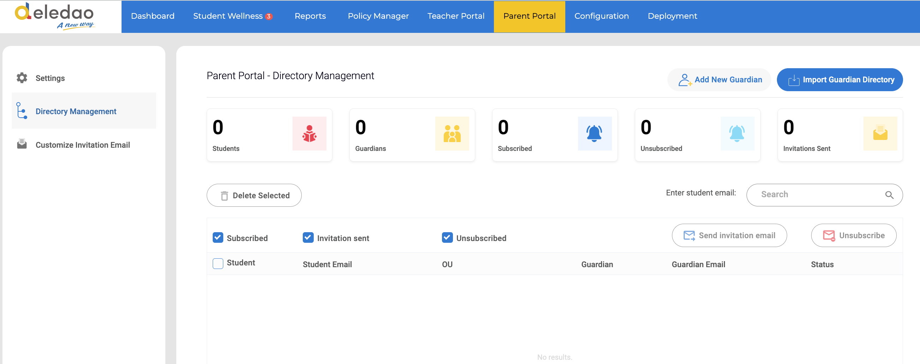This screenshot has height=364, width=920.
Task: Open the Deployment tab
Action: [x=672, y=16]
